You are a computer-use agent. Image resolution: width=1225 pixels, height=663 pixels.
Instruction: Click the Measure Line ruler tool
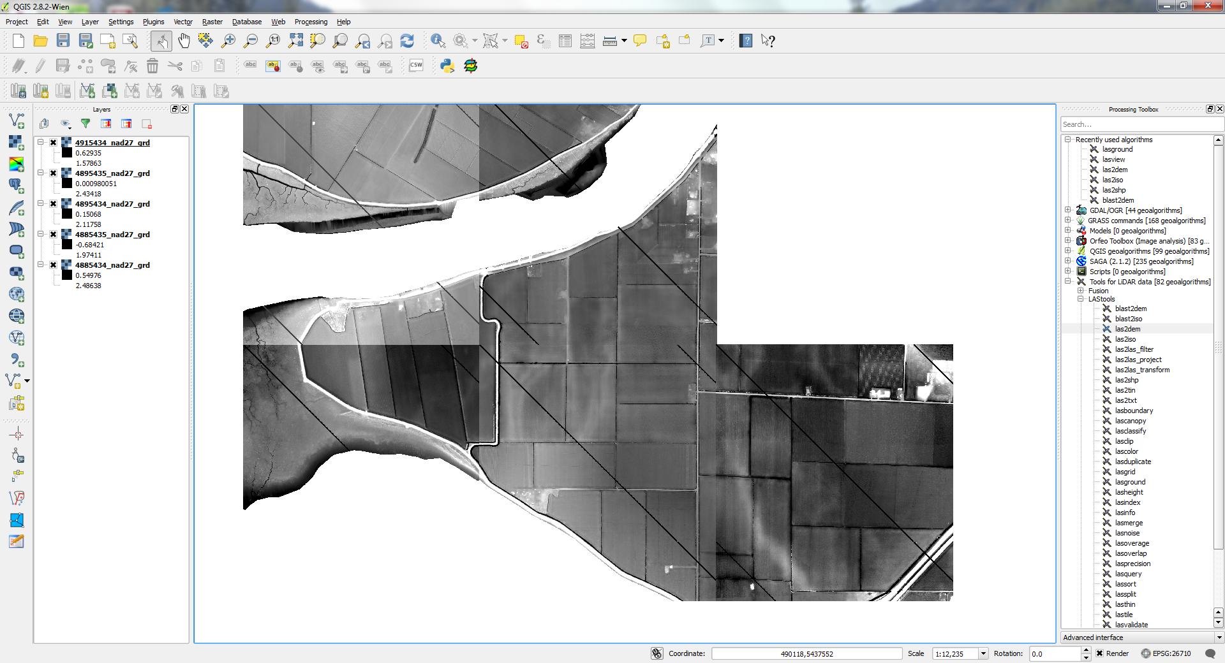click(610, 41)
